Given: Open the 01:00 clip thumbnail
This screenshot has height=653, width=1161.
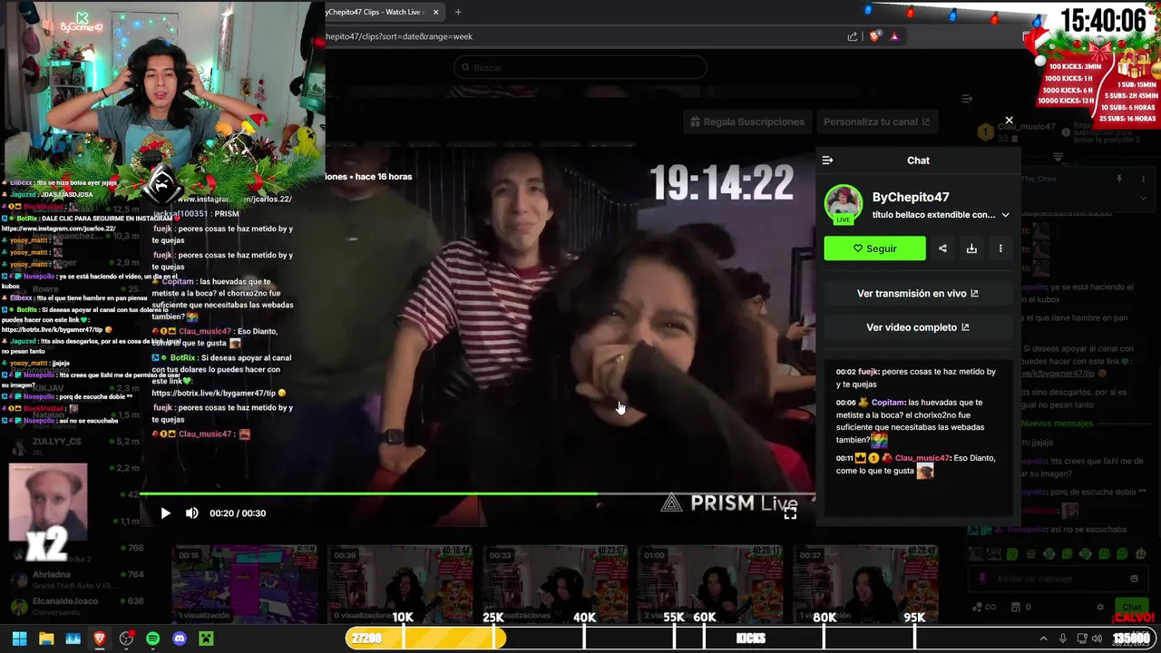Looking at the screenshot, I should pos(710,583).
